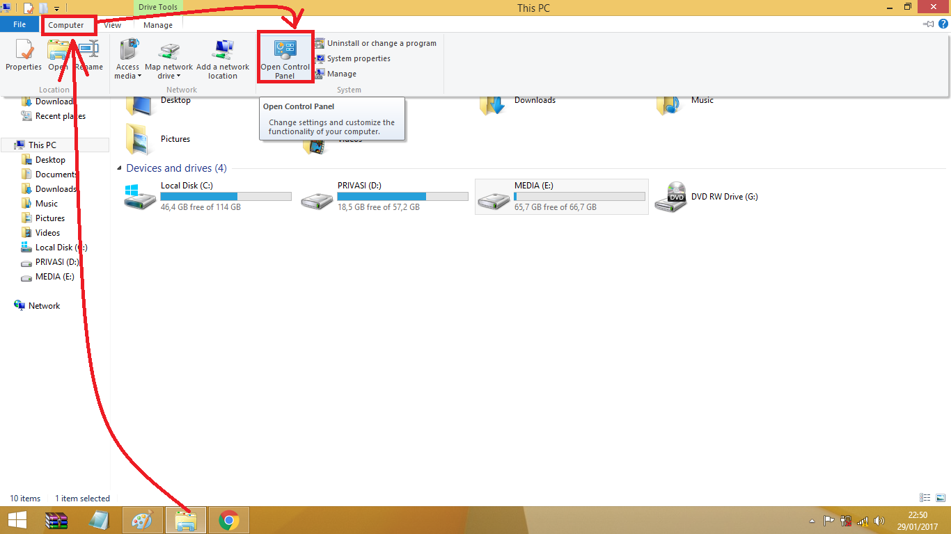
Task: Collapse the Devices and drives section
Action: [120, 168]
